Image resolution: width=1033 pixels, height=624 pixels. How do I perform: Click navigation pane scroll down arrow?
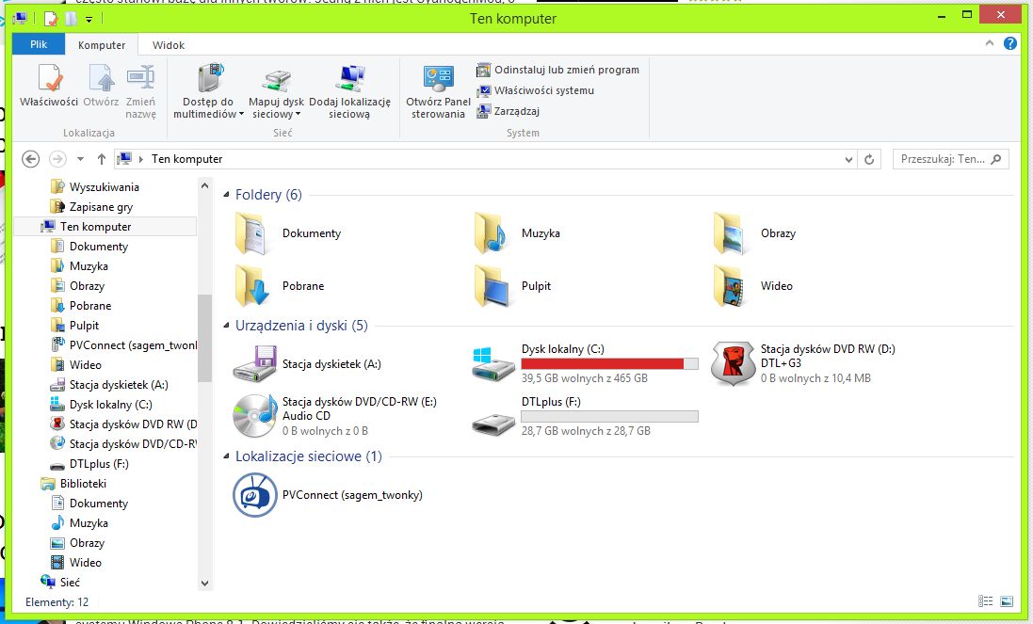point(204,583)
